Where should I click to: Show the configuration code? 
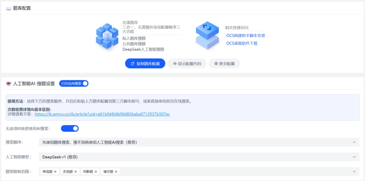tap(187, 63)
